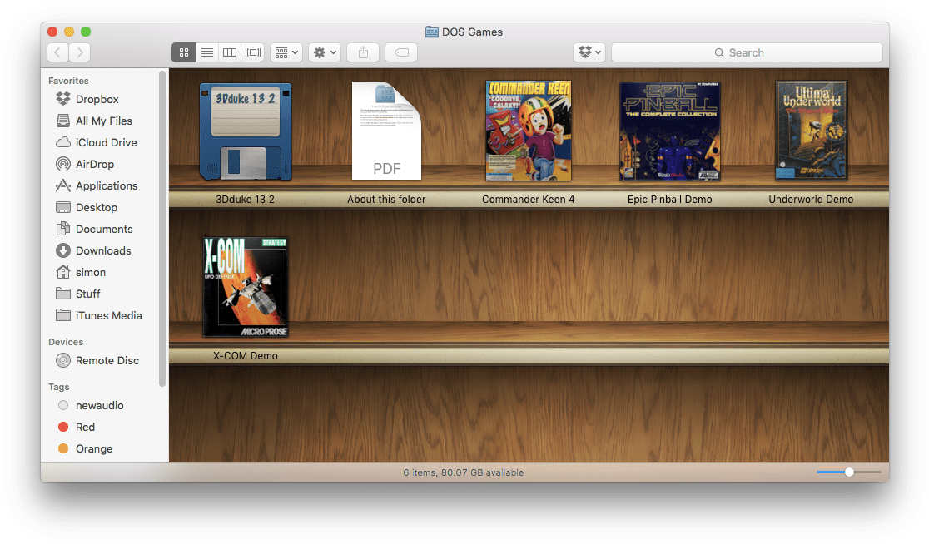Toggle Cover Flow view mode
Image resolution: width=929 pixels, height=544 pixels.
[x=252, y=52]
